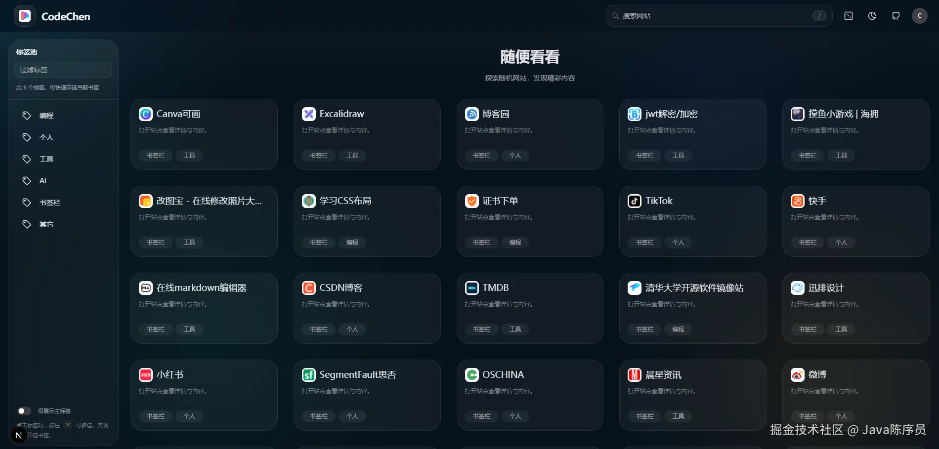Viewport: 939px width, 449px height.
Task: Click the 标签池 sidebar heading
Action: click(x=27, y=52)
